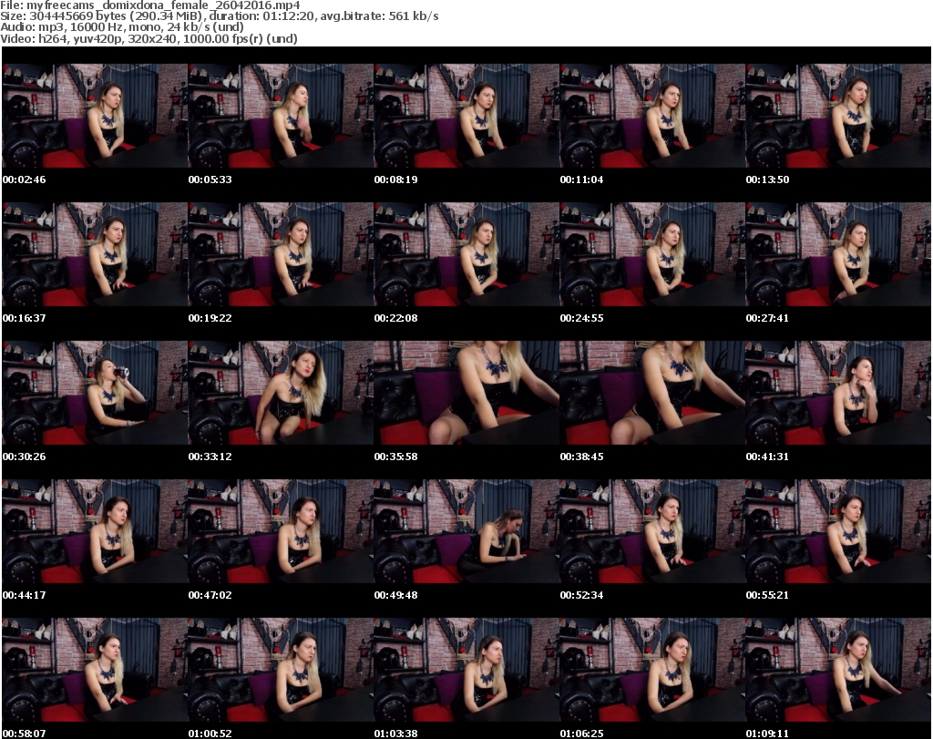Click the thumbnail frame timestamped 00:55:21
This screenshot has height=739, width=933.
point(838,531)
